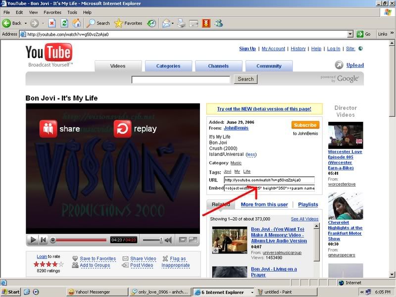Click the Share Video envelope icon
Screen dimensions: 396x297
126,258
